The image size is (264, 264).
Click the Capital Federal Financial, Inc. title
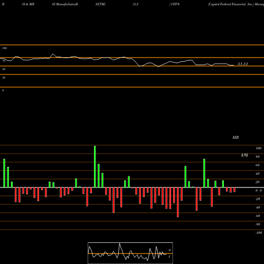(x=231, y=4)
